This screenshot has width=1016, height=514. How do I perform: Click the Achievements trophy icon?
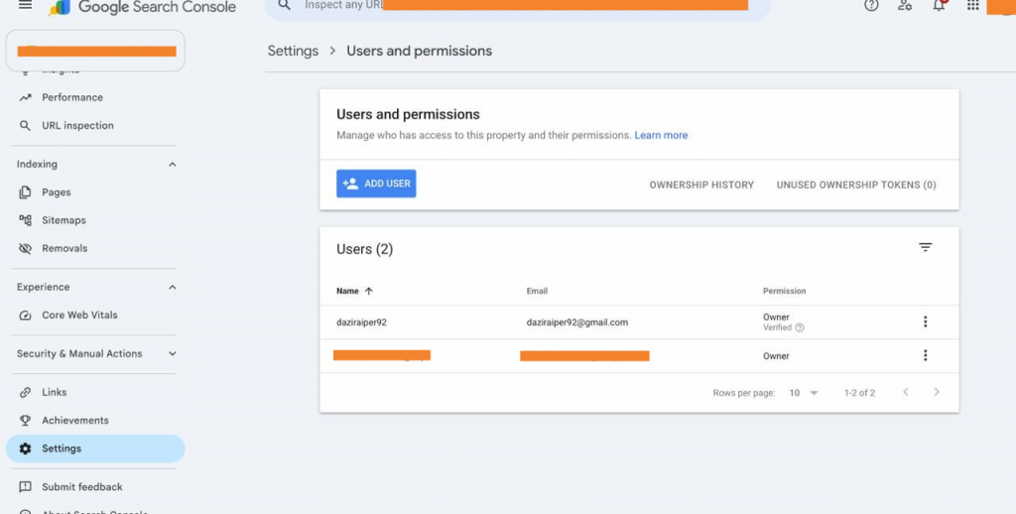(25, 420)
